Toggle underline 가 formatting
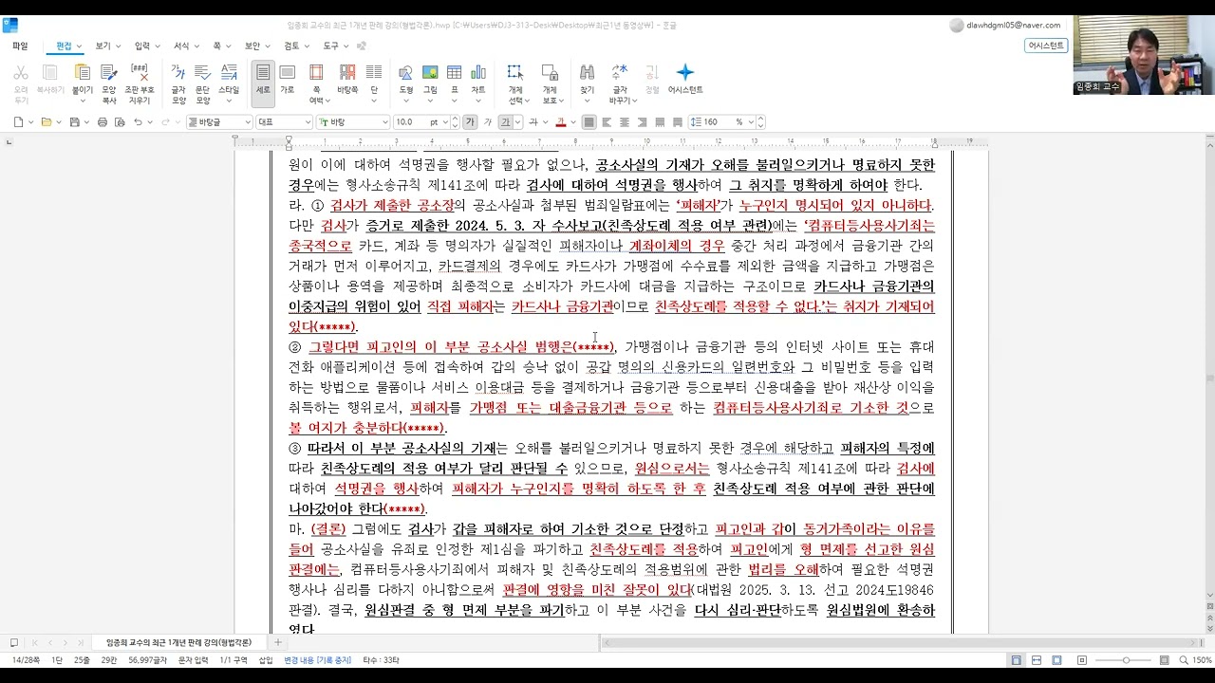 tap(506, 121)
